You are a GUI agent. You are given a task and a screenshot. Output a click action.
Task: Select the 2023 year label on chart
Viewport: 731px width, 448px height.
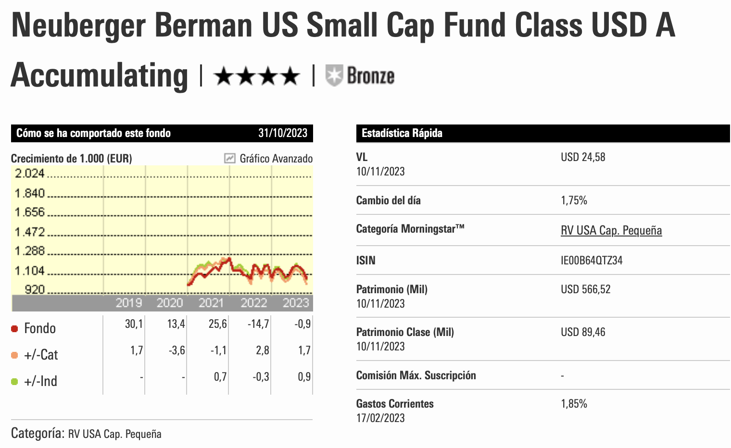[295, 303]
